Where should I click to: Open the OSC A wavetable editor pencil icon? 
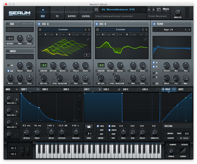pos(88,39)
